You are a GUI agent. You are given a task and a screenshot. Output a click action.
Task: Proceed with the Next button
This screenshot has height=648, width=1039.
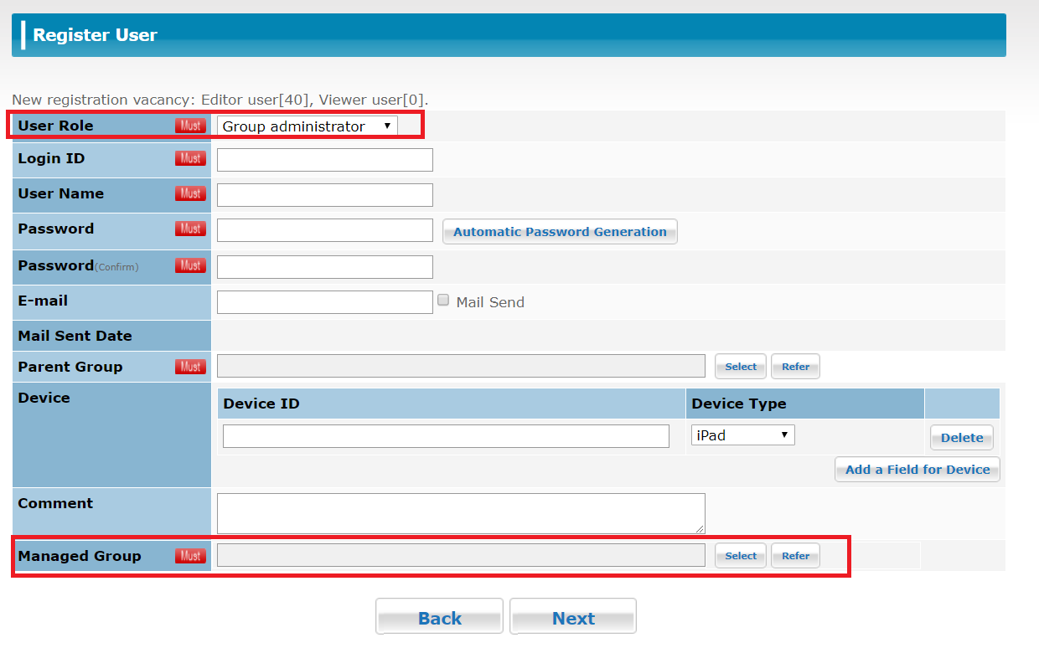[573, 618]
